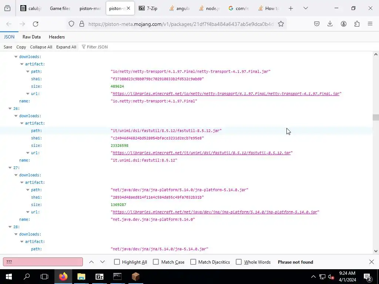Focus the find bar search field
379x284 pixels.
tap(43, 262)
